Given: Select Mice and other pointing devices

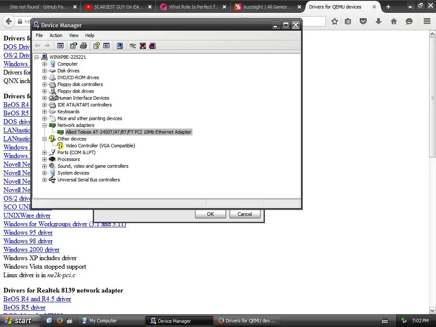Looking at the screenshot, I should tap(89, 118).
